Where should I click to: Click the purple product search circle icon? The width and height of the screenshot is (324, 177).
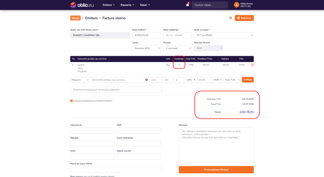[x=147, y=80]
